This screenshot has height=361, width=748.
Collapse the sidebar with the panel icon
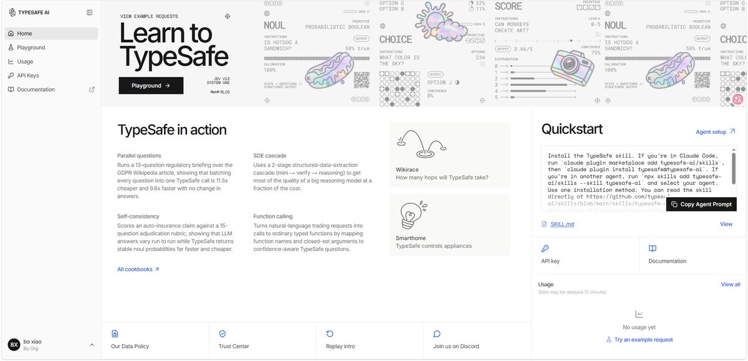(x=90, y=12)
